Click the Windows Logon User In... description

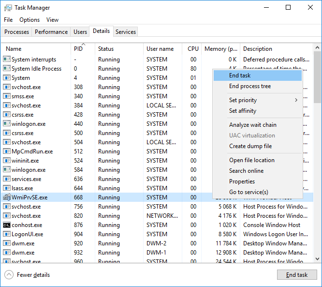coord(276,234)
